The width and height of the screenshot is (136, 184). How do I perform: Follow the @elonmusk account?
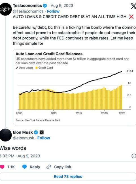click(x=44, y=138)
